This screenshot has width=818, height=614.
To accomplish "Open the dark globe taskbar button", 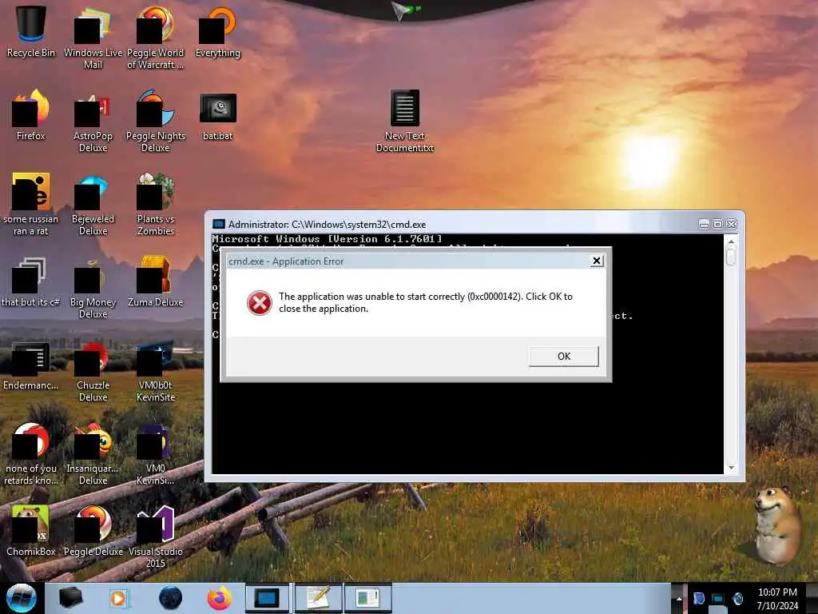I will coord(170,598).
